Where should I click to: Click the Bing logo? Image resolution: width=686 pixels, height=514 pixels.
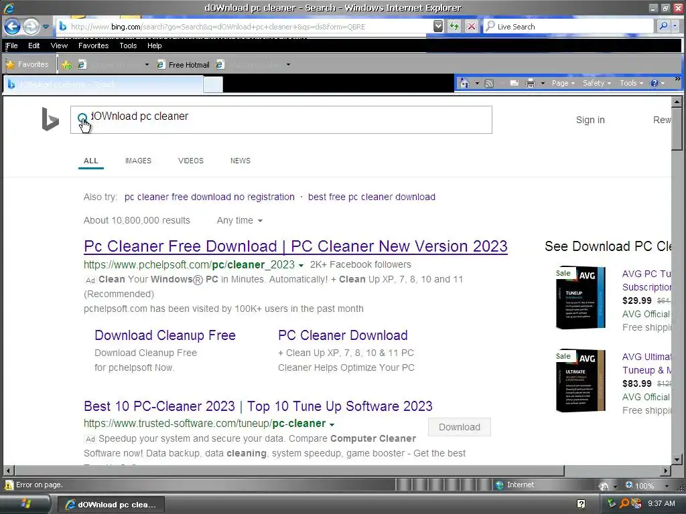(x=50, y=119)
